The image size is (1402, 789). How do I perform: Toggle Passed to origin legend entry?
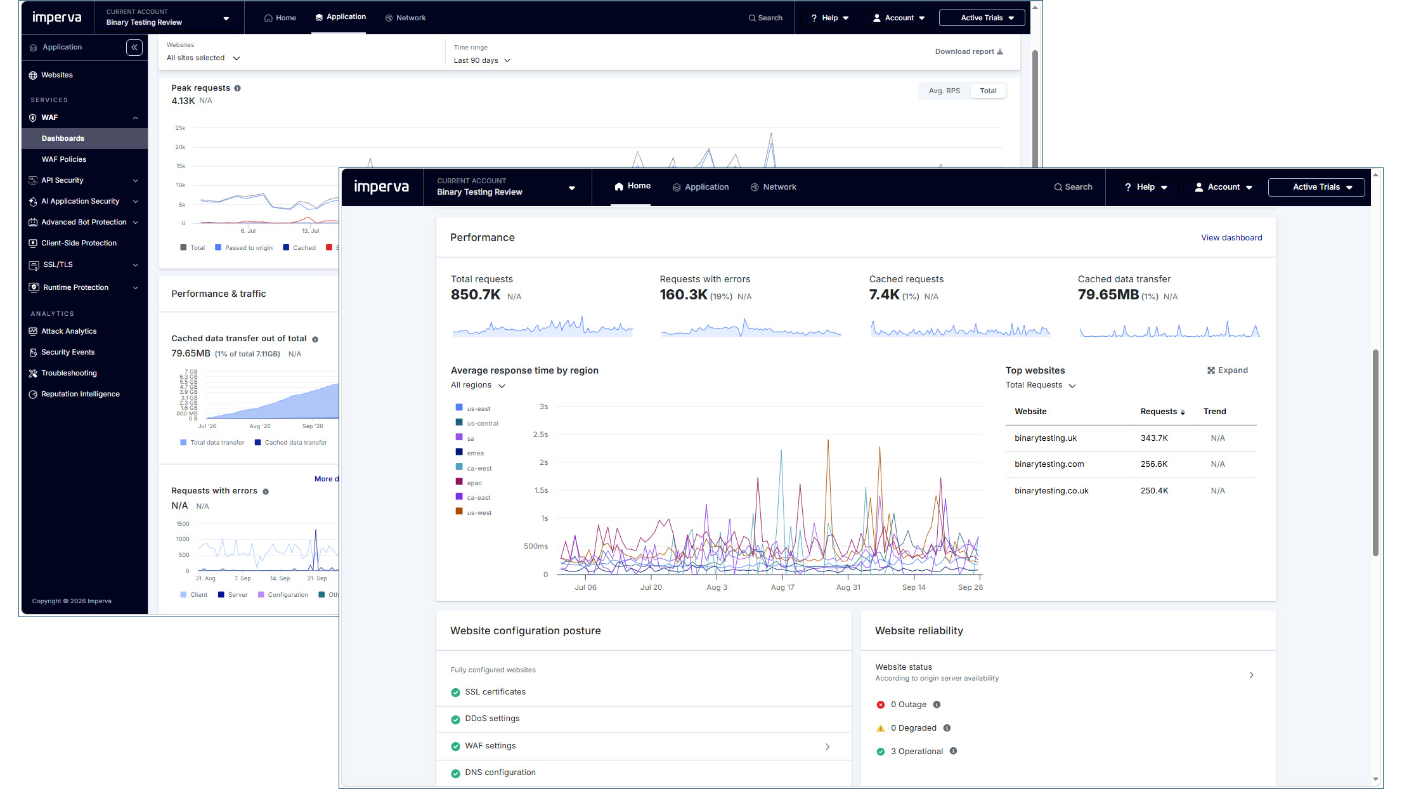point(243,248)
